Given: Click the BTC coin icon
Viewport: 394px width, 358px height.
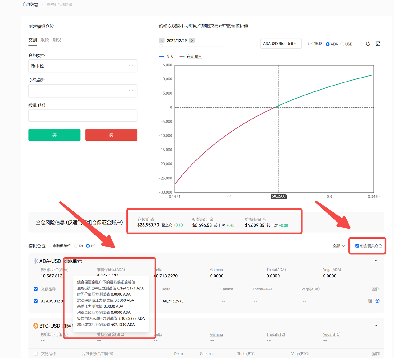Looking at the screenshot, I should [36, 326].
